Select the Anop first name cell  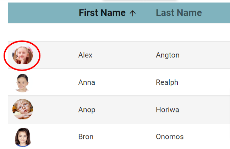tap(87, 110)
